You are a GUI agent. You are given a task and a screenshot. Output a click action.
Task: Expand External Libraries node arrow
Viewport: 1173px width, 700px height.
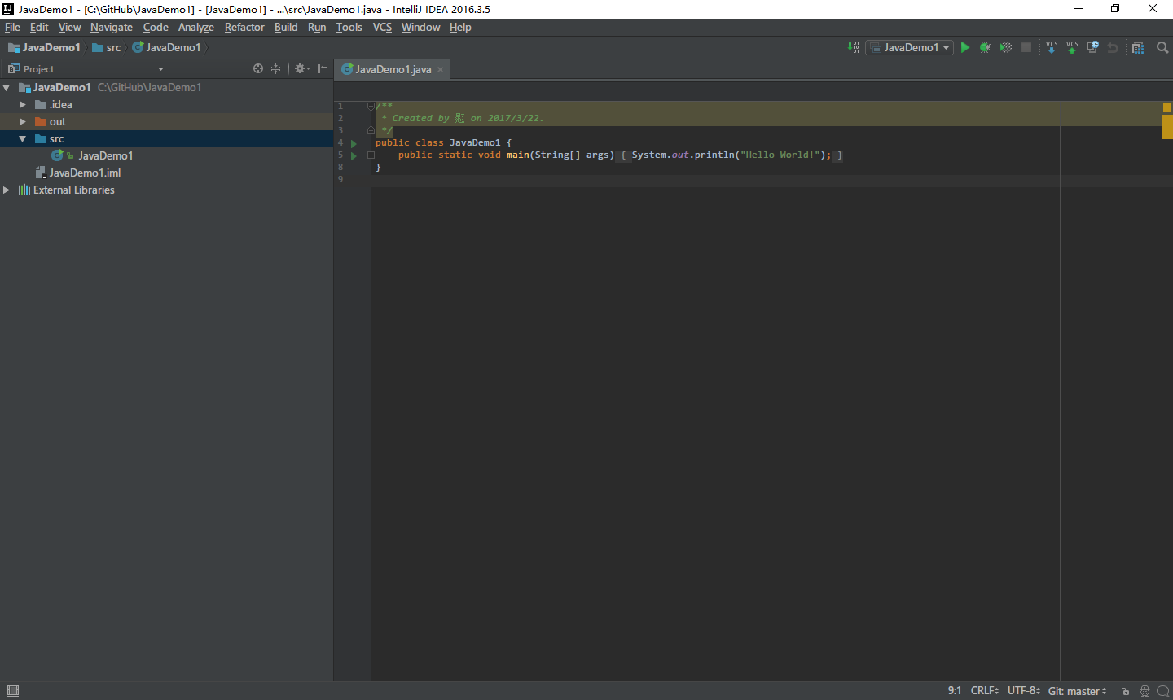7,190
